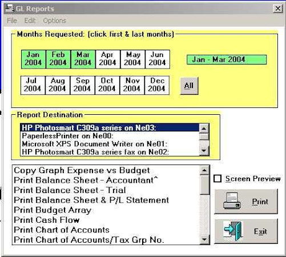Select Print Cash Flow report
Viewport: 286px width, 257px height.
tap(106, 220)
